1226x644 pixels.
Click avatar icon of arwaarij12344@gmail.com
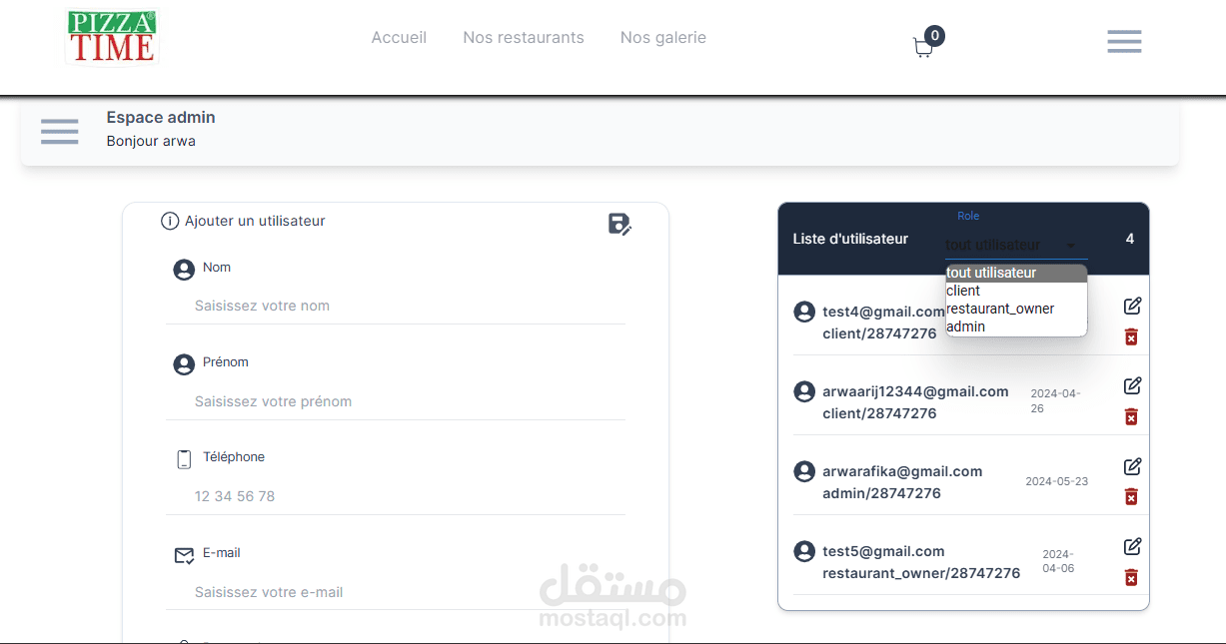[x=804, y=391]
